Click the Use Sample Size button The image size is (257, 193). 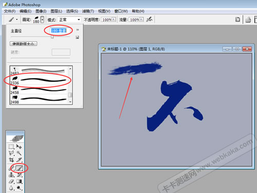click(x=23, y=44)
